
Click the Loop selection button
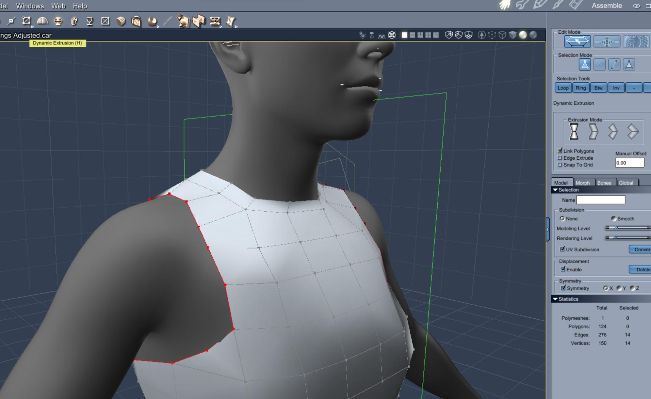pyautogui.click(x=563, y=88)
